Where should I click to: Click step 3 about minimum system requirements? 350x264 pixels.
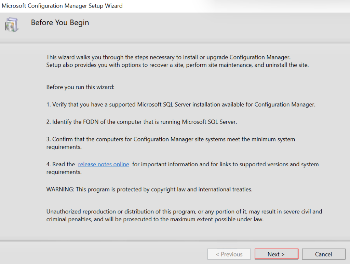pyautogui.click(x=171, y=139)
